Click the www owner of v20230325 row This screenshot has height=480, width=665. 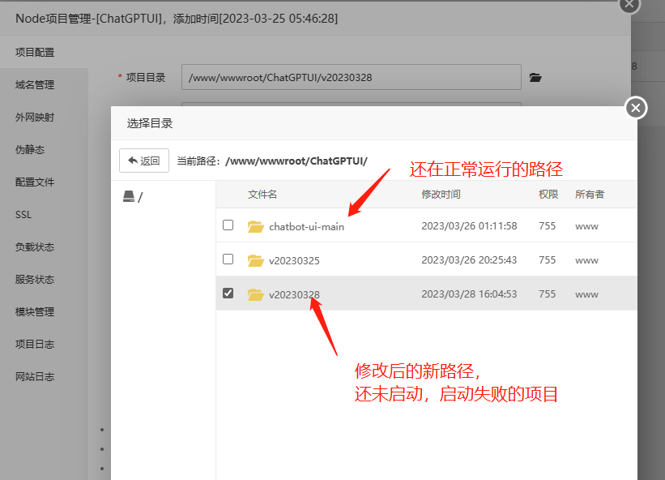coord(586,260)
